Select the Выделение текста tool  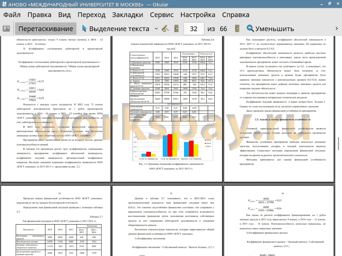coord(116,29)
